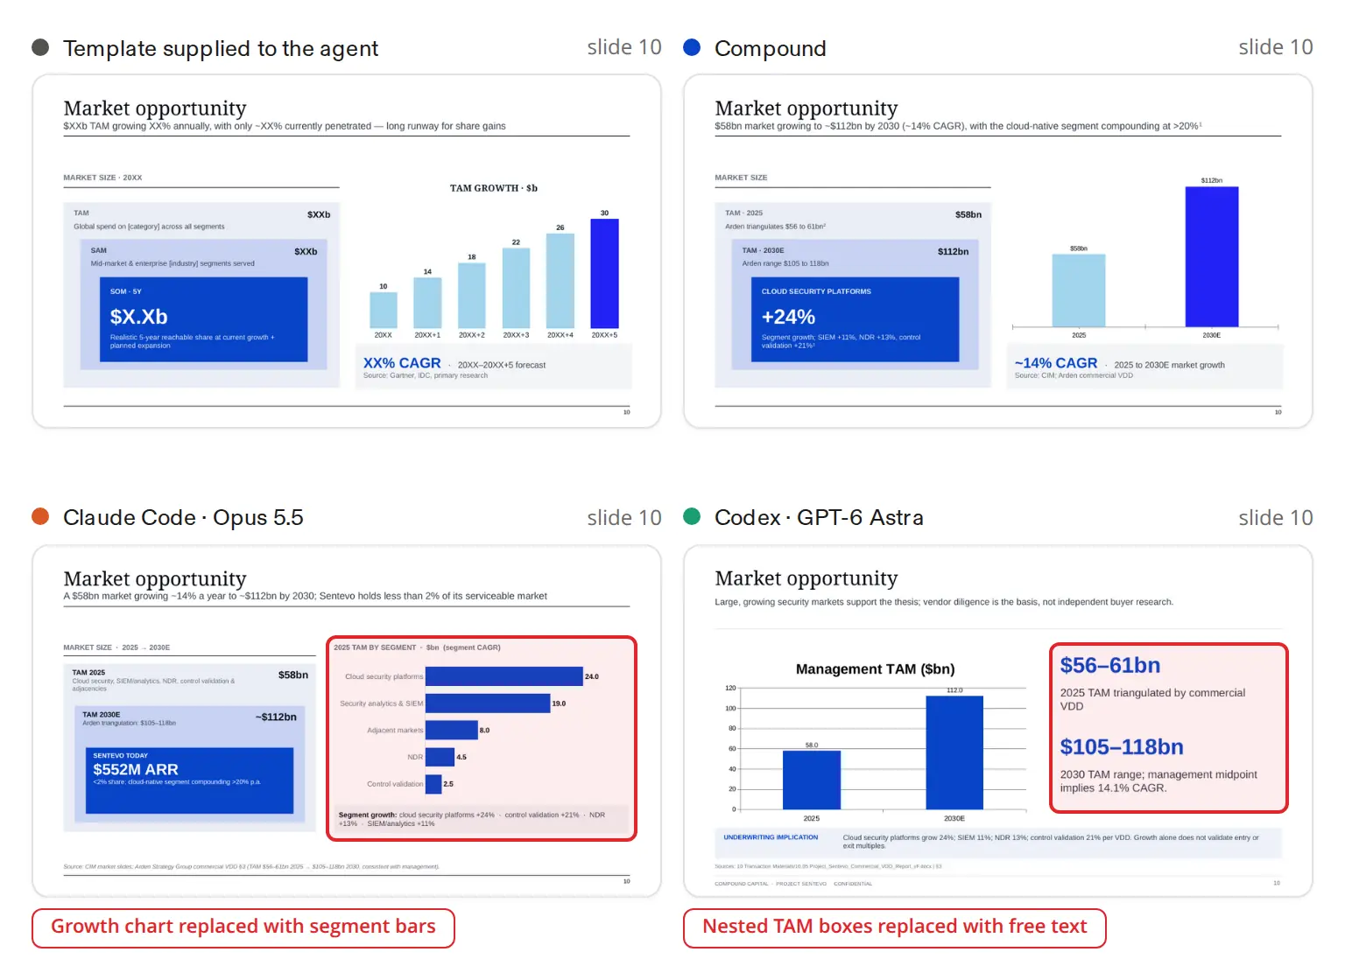Click the '$552M ARR' figure
Image resolution: width=1345 pixels, height=980 pixels.
(136, 769)
